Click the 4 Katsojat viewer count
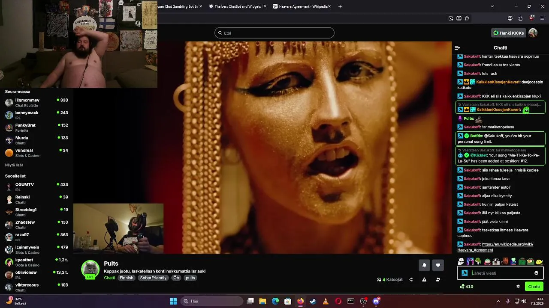This screenshot has width=549, height=308. [390, 279]
